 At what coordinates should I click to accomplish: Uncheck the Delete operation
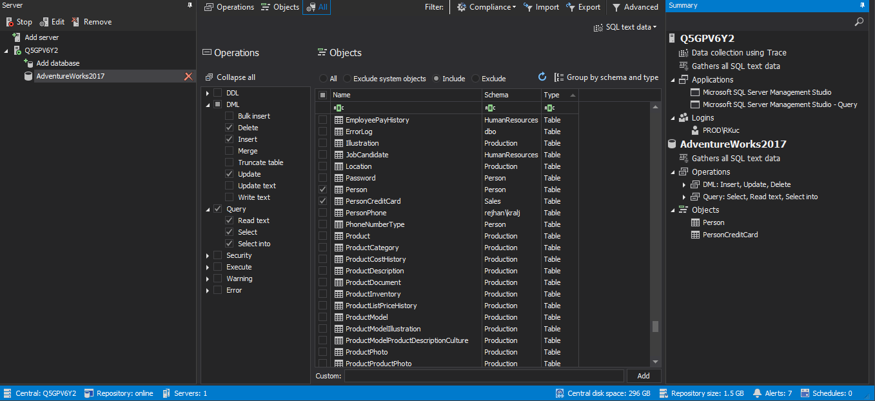point(230,128)
